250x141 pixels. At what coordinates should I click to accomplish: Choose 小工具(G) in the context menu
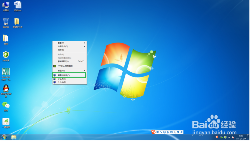tap(70, 79)
